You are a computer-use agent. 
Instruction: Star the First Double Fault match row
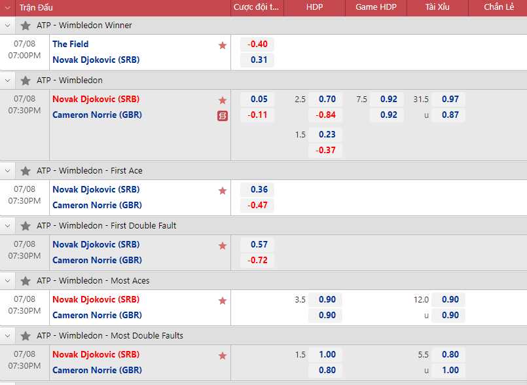point(223,246)
